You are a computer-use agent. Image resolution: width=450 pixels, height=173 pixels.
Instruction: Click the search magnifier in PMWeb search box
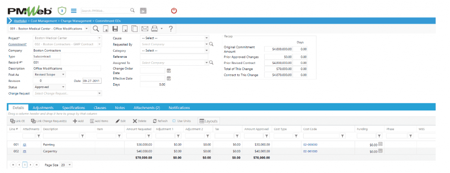pyautogui.click(x=132, y=11)
